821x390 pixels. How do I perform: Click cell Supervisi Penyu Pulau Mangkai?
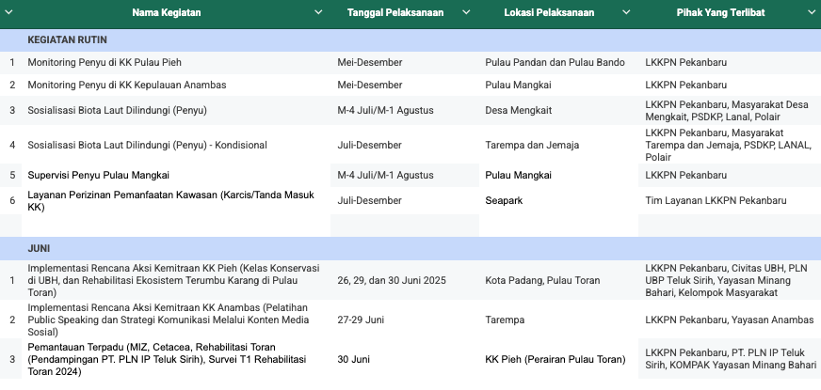[x=176, y=175]
